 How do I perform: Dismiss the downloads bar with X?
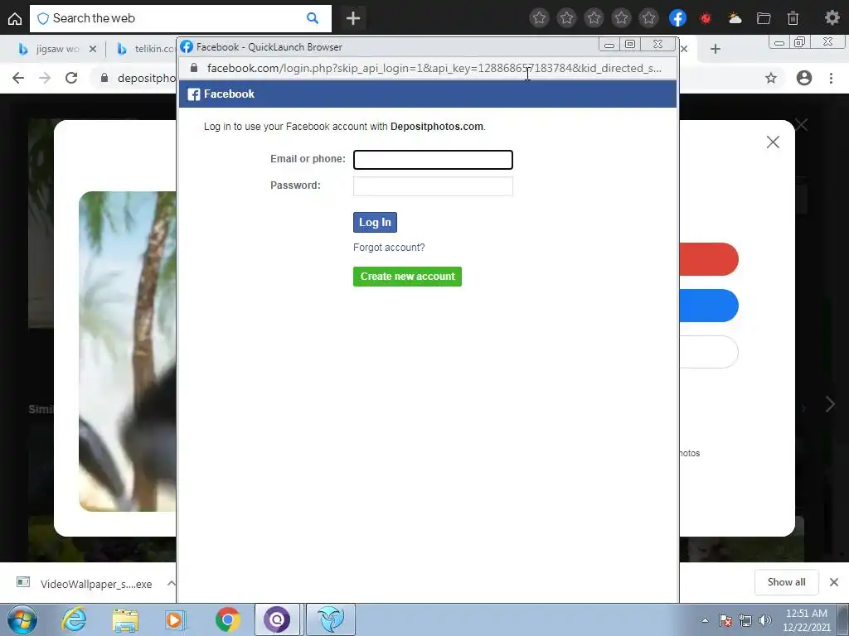click(x=834, y=582)
